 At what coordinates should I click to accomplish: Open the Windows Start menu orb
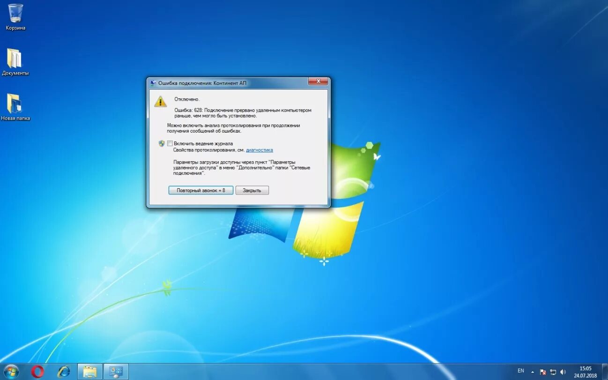[x=10, y=372]
